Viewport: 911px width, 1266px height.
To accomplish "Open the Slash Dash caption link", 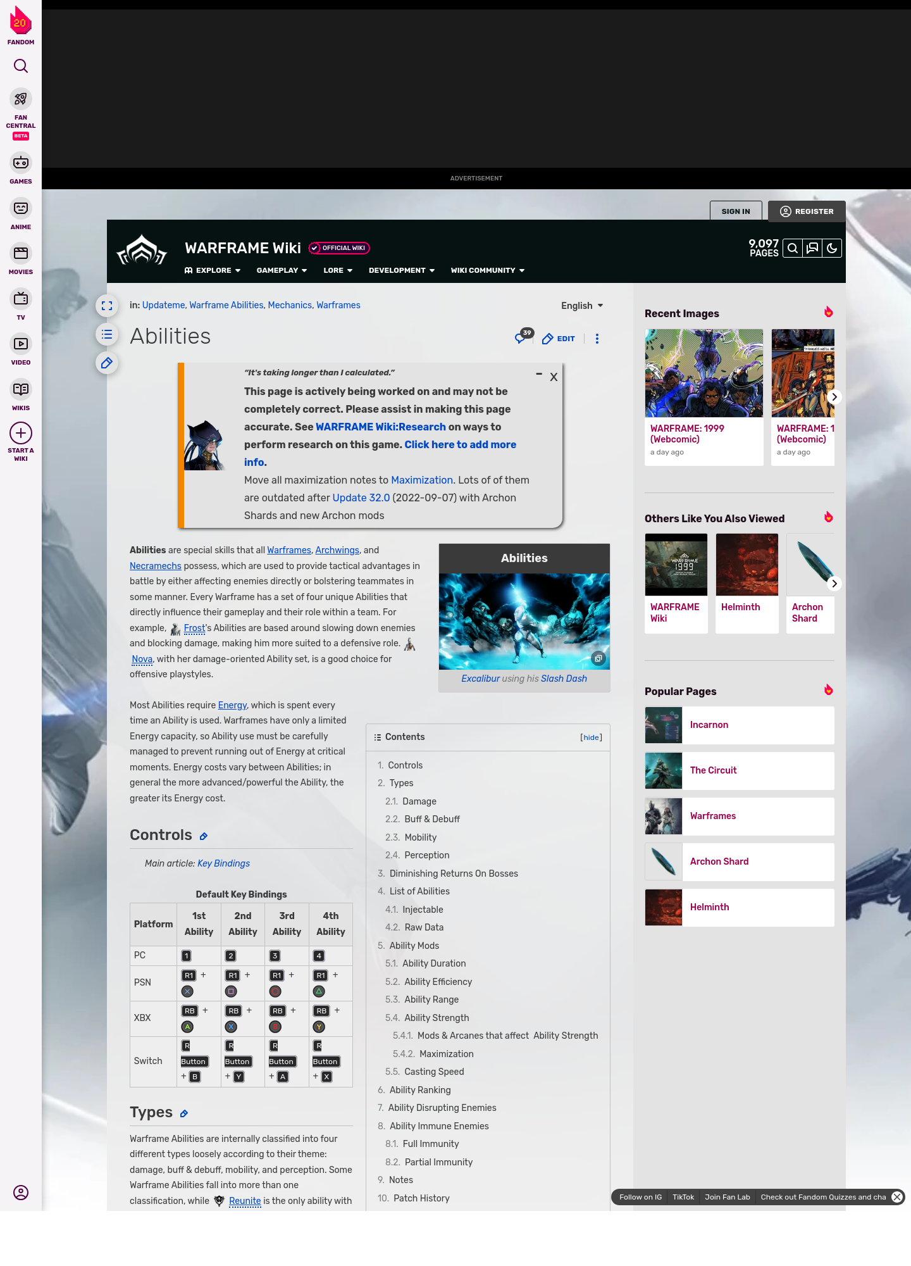I will (564, 679).
